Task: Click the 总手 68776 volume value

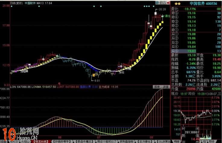Action: click(191, 72)
